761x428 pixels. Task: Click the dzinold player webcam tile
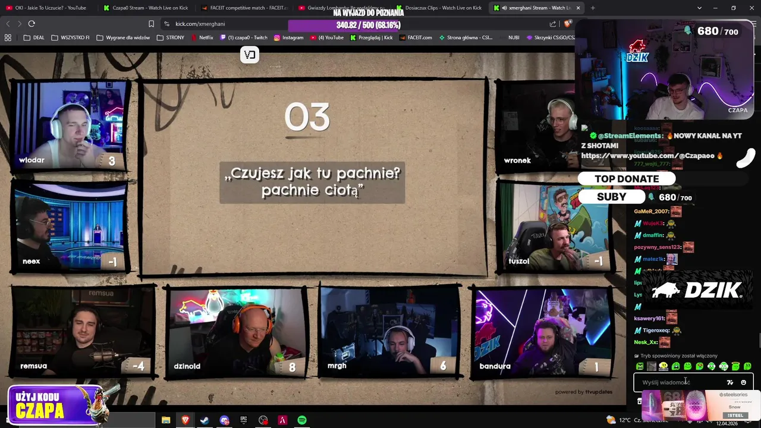click(x=237, y=332)
